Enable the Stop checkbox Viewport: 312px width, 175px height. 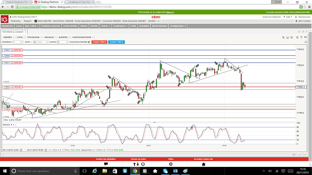(x=35, y=42)
